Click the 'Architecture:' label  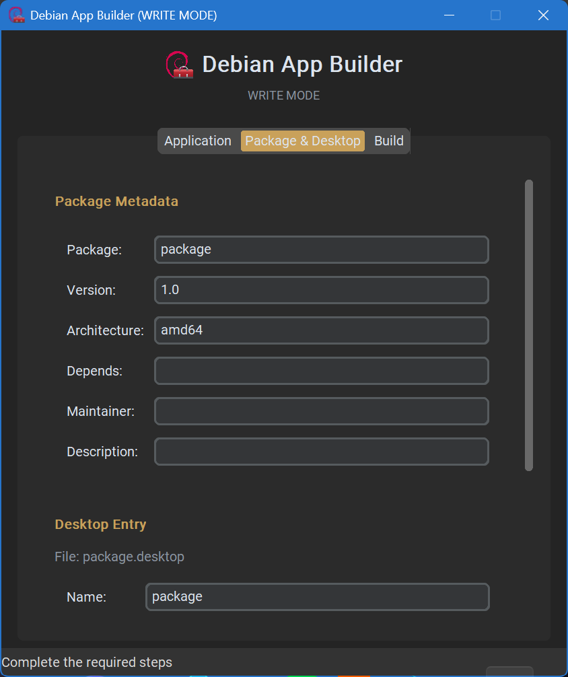point(106,330)
